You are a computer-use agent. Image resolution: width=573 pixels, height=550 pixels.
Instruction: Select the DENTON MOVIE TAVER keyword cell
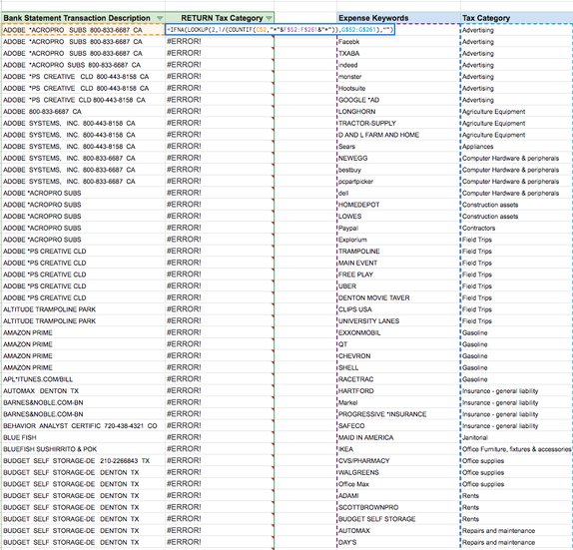coord(398,297)
